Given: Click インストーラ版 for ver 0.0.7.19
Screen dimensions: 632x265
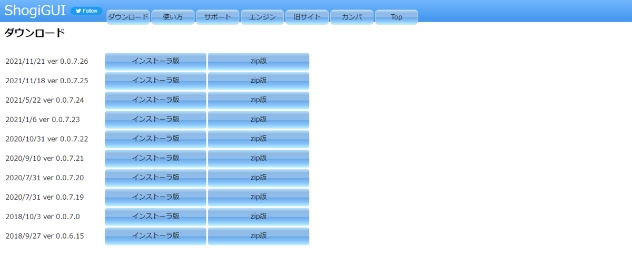Looking at the screenshot, I should [155, 197].
